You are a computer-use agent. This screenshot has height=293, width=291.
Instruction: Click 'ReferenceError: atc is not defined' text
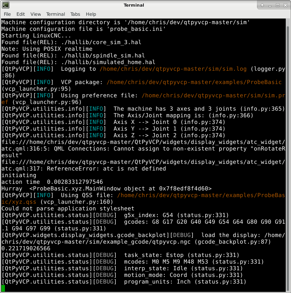tap(107, 168)
